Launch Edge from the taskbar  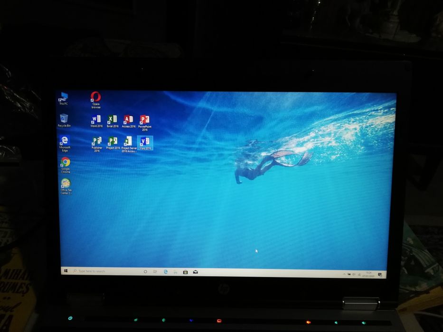(166, 272)
